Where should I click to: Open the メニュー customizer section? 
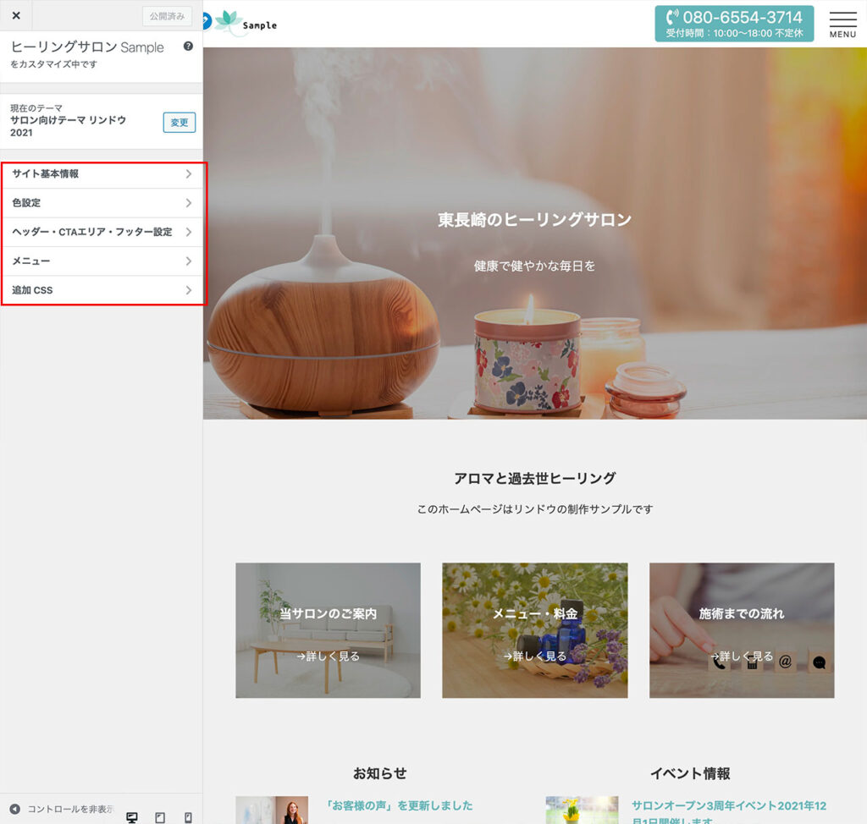point(102,261)
